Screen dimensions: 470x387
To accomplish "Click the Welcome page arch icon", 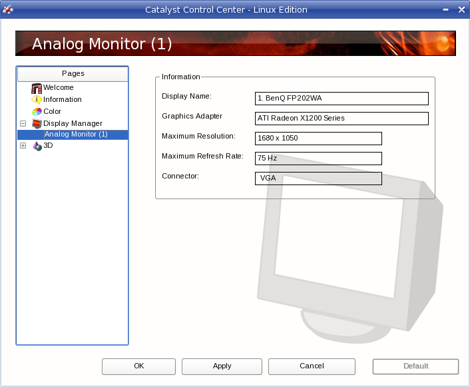I will (x=37, y=88).
